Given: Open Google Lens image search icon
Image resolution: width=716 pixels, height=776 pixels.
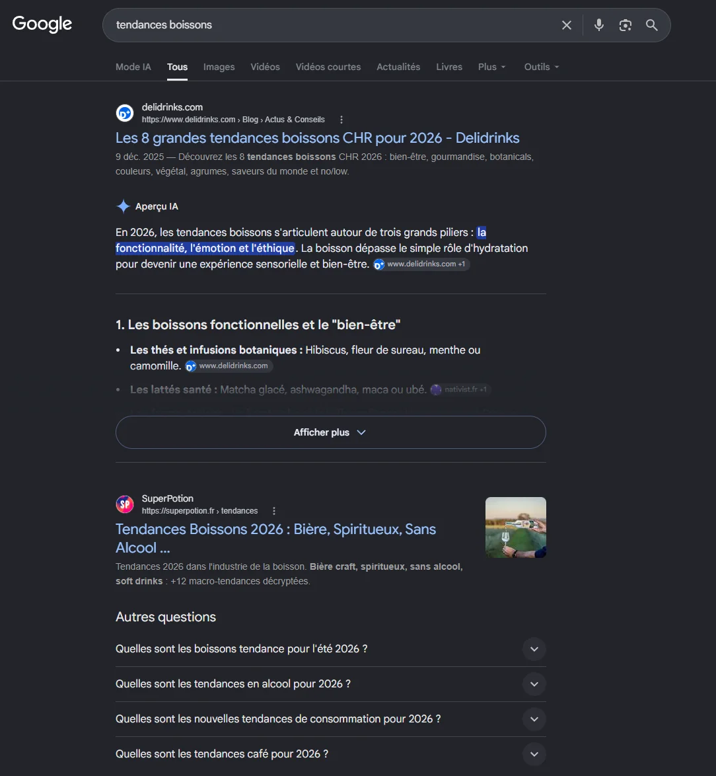Looking at the screenshot, I should coord(625,24).
